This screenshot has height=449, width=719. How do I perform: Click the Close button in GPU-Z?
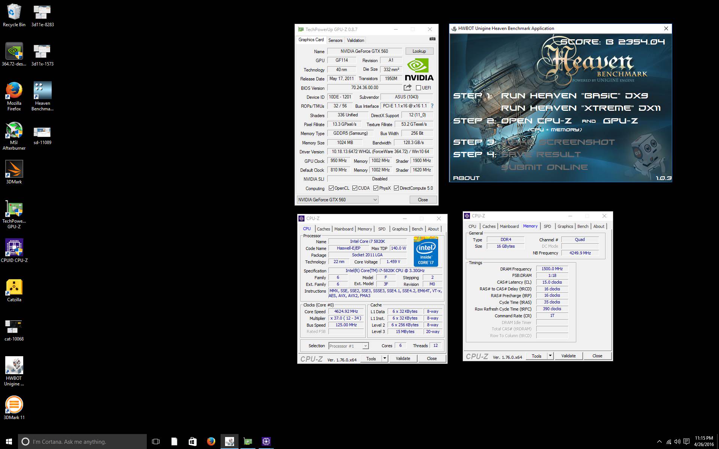pyautogui.click(x=423, y=200)
